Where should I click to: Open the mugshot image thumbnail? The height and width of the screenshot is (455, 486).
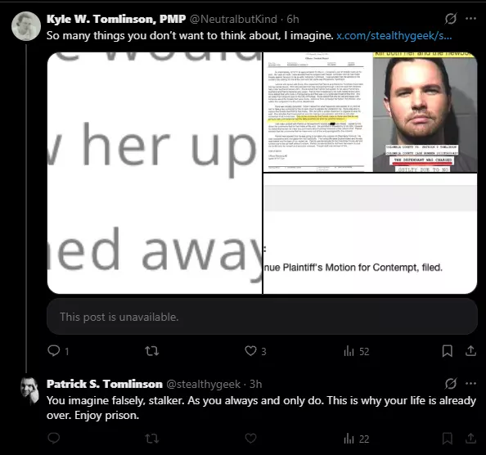pyautogui.click(x=425, y=112)
